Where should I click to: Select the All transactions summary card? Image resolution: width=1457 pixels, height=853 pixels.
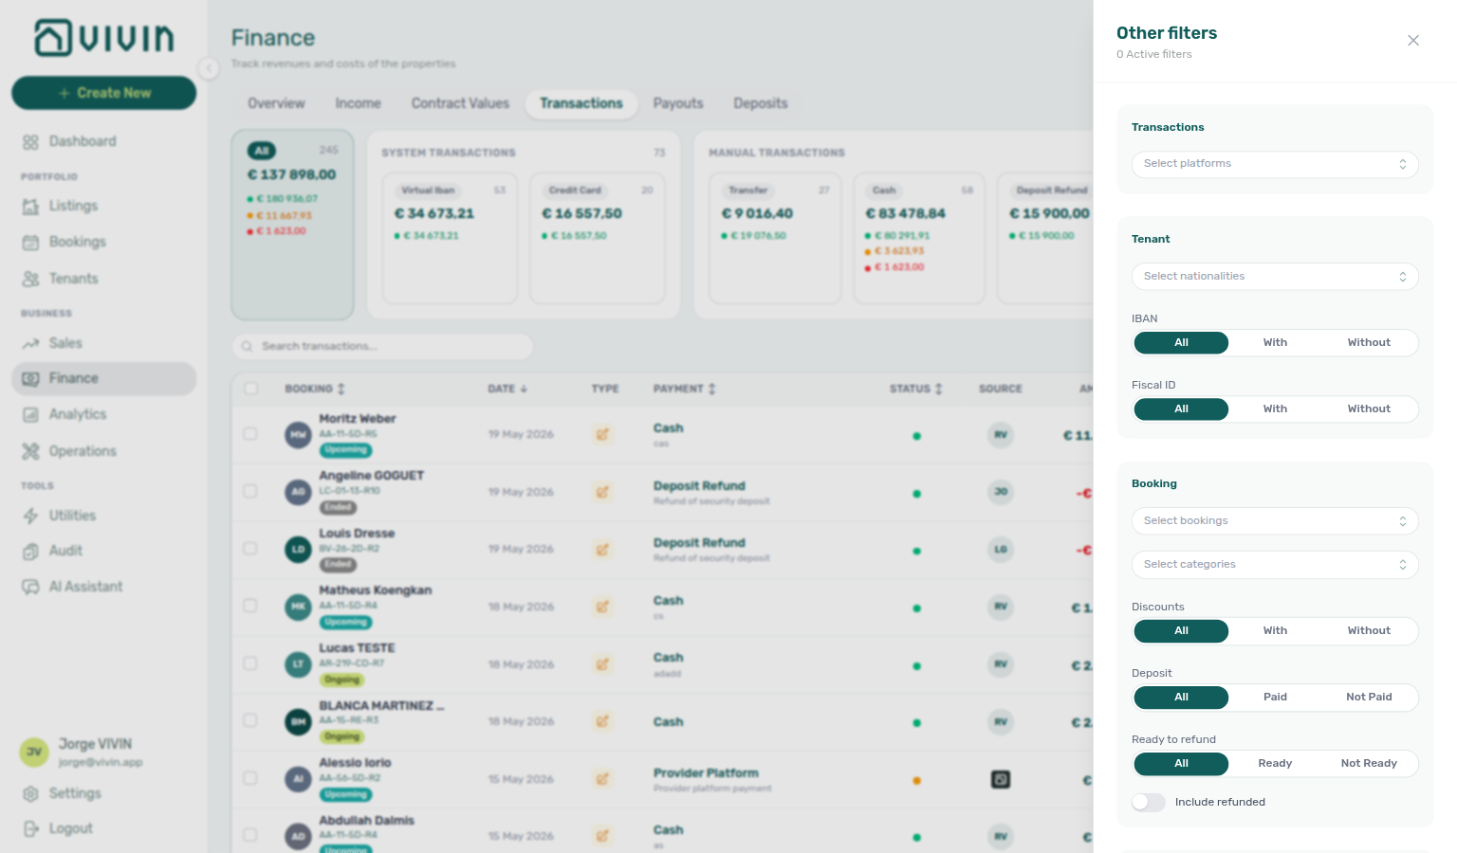293,225
